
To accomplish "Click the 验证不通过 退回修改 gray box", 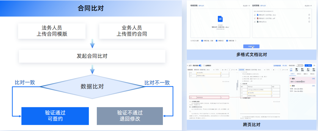I will coord(130,116).
